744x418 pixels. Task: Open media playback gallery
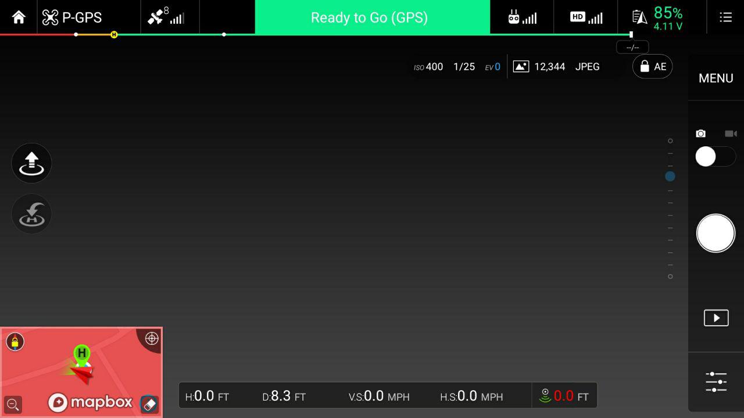point(716,318)
